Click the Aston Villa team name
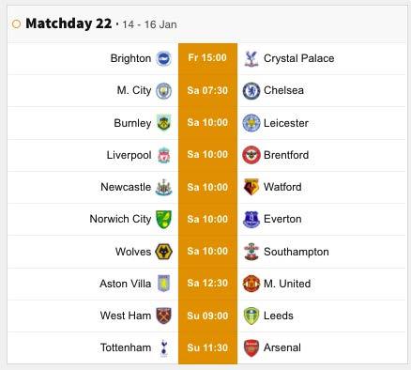411x370 pixels. pyautogui.click(x=126, y=284)
